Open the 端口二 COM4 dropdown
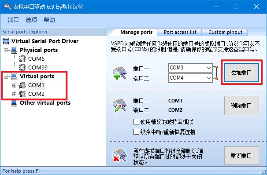Image resolution: width=267 pixels, height=175 pixels. (190, 78)
